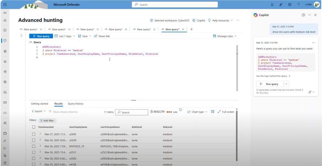
Task: Open the email icon in sidebar
Action: [x=5, y=102]
